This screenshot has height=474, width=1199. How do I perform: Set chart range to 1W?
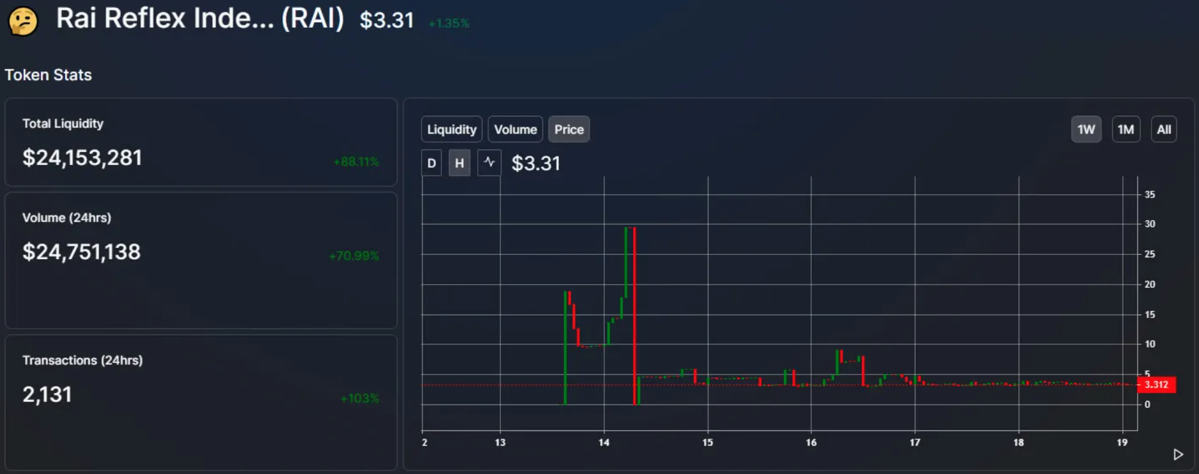1086,129
